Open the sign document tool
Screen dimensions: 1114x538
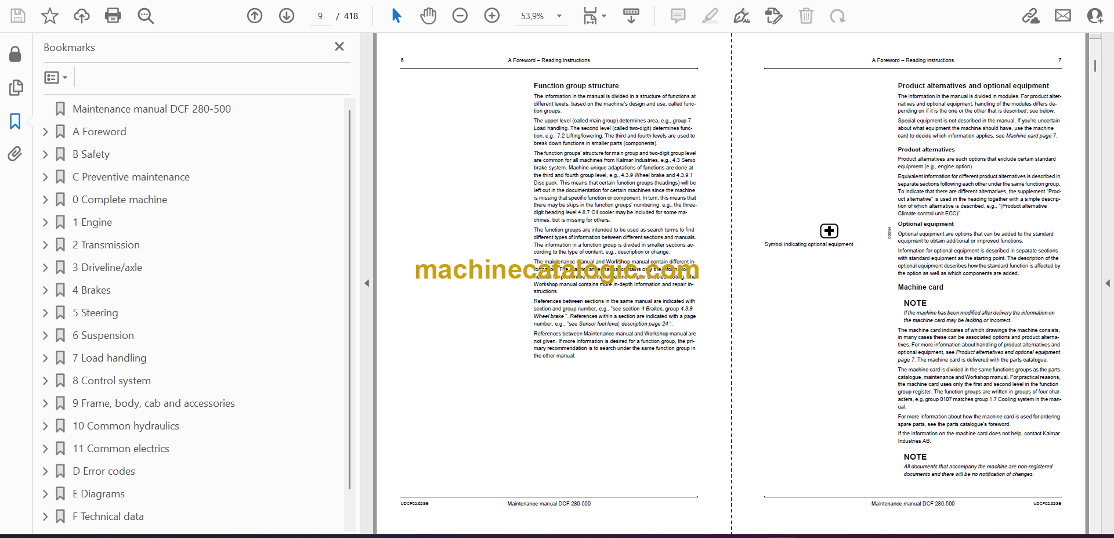(742, 16)
